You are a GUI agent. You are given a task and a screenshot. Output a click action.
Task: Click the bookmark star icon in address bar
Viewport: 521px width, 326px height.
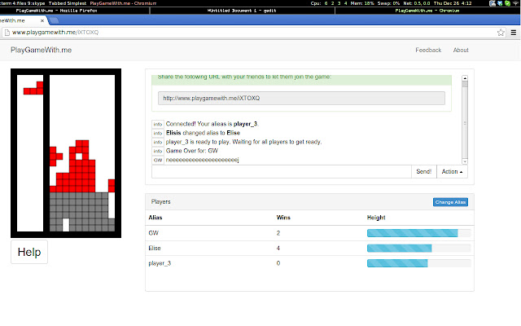501,33
